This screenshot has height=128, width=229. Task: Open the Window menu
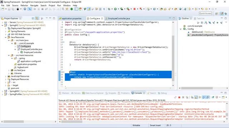point(67,5)
